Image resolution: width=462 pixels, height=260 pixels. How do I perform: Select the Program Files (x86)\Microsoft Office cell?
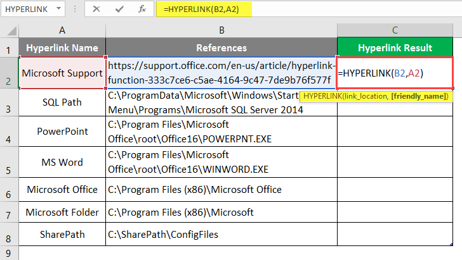(221, 190)
